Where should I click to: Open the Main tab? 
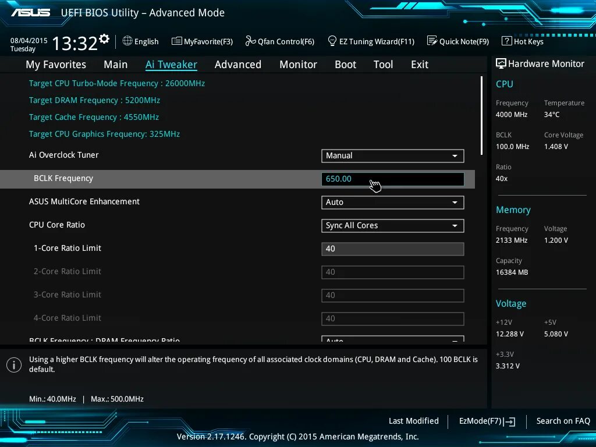(x=116, y=65)
